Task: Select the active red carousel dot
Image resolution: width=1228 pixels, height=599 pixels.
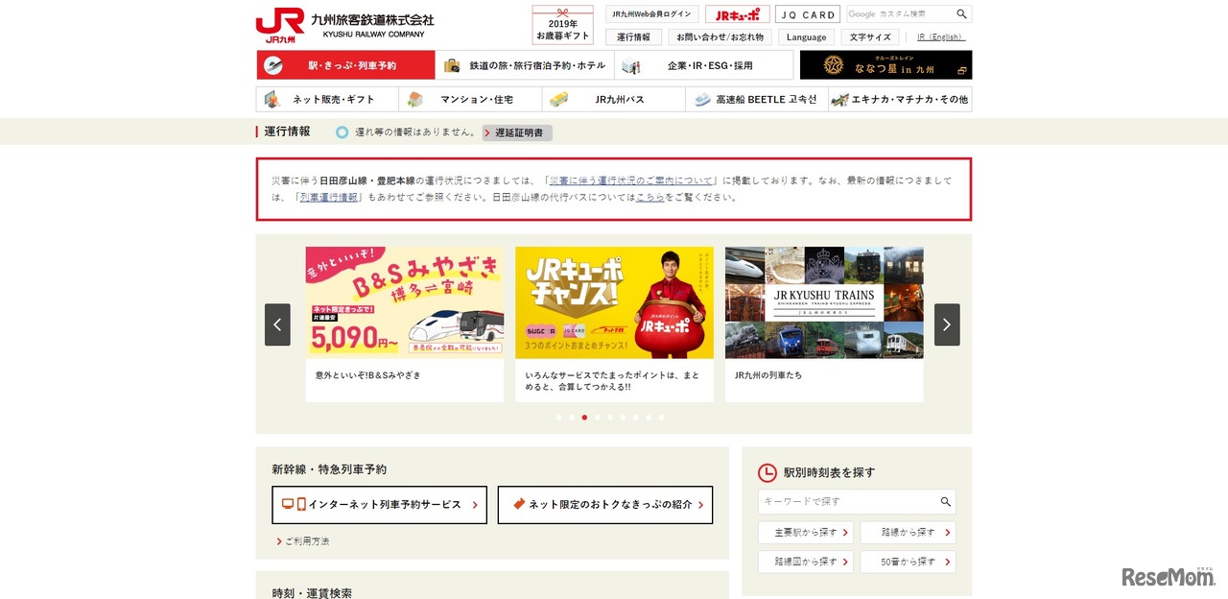Action: click(584, 418)
